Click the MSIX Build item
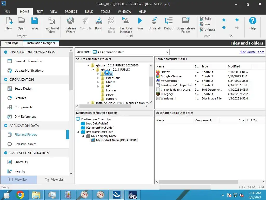 [x=205, y=18]
